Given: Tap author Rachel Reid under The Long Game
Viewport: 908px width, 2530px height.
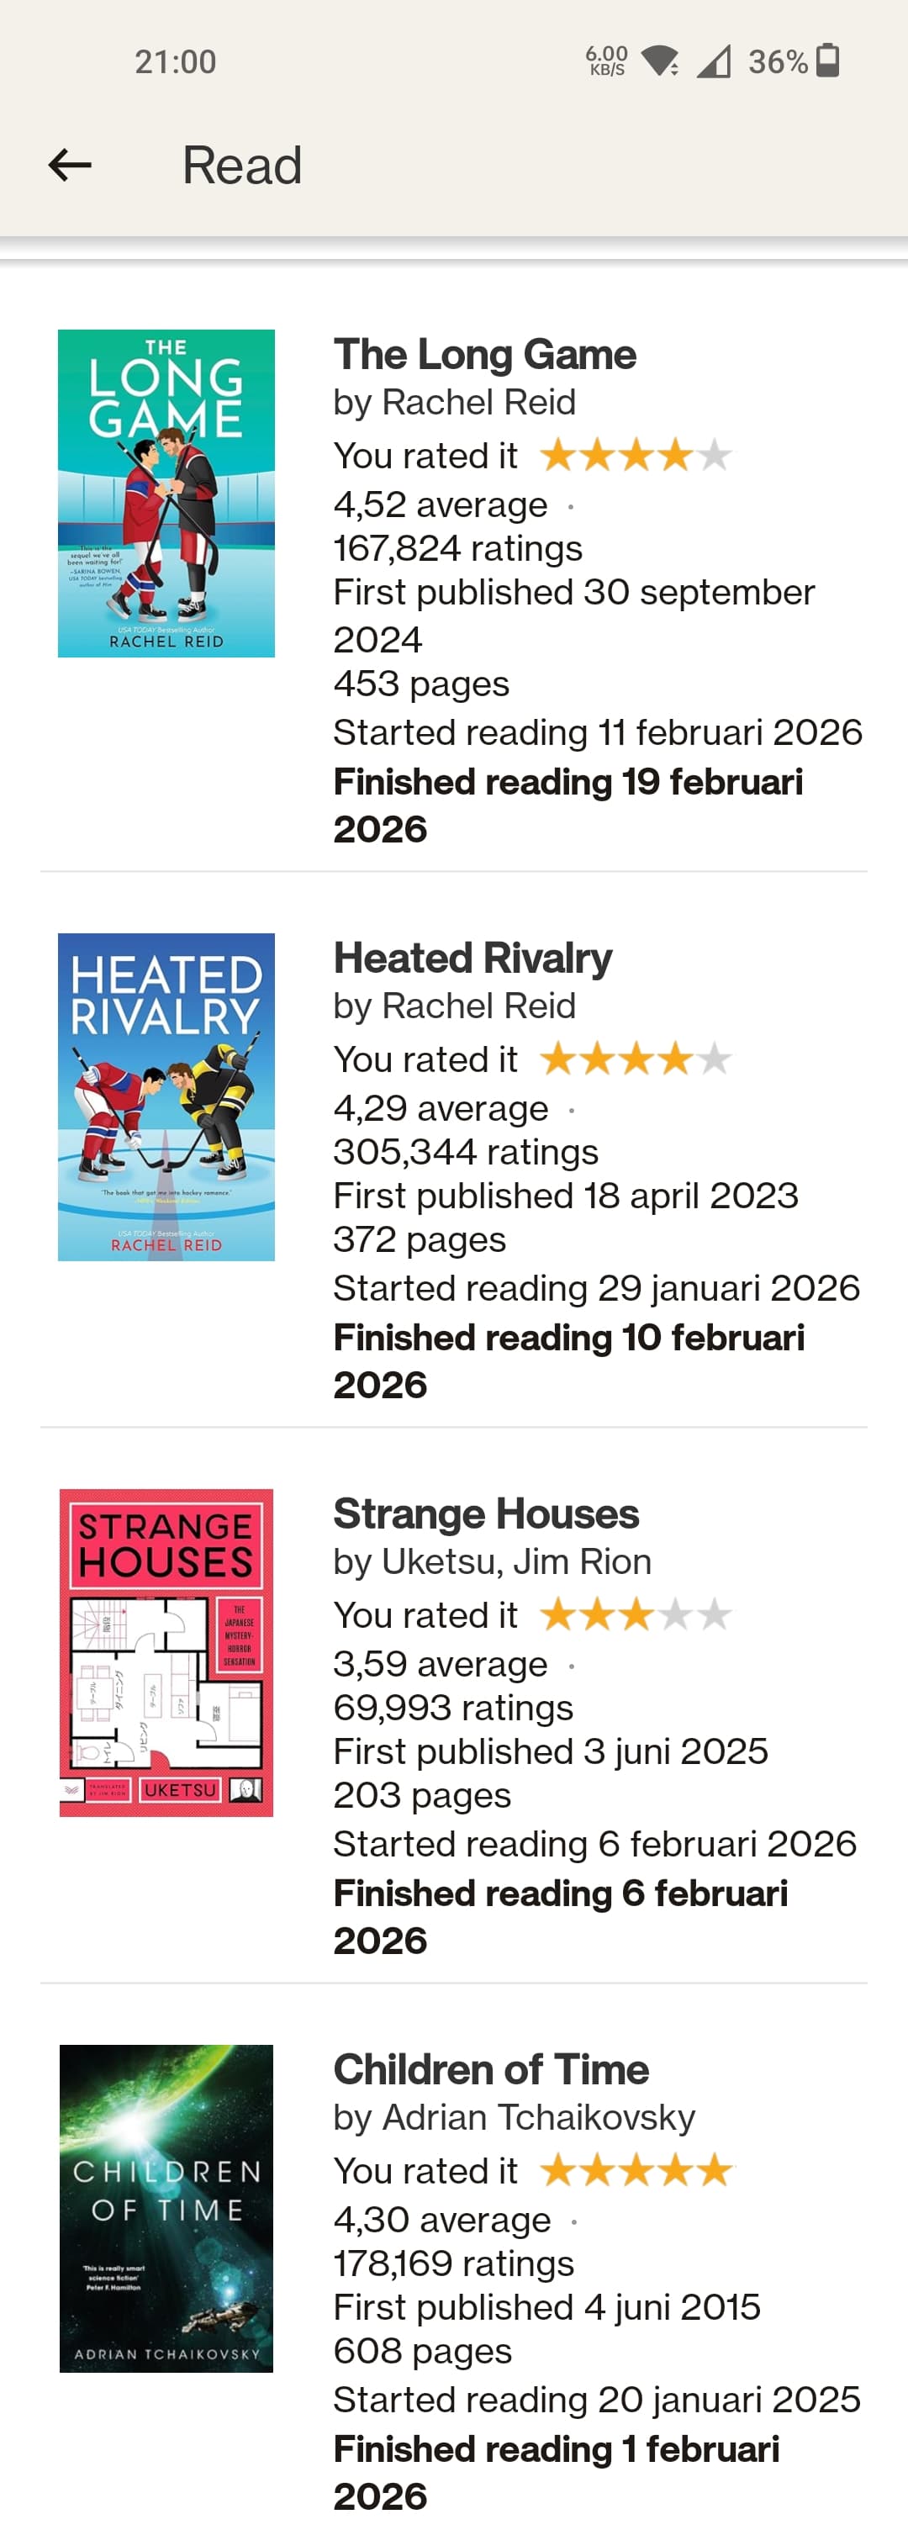Looking at the screenshot, I should coord(478,403).
